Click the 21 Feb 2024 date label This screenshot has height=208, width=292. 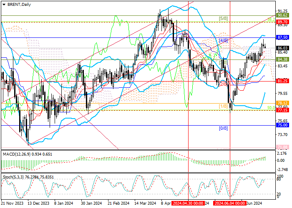click(x=118, y=203)
